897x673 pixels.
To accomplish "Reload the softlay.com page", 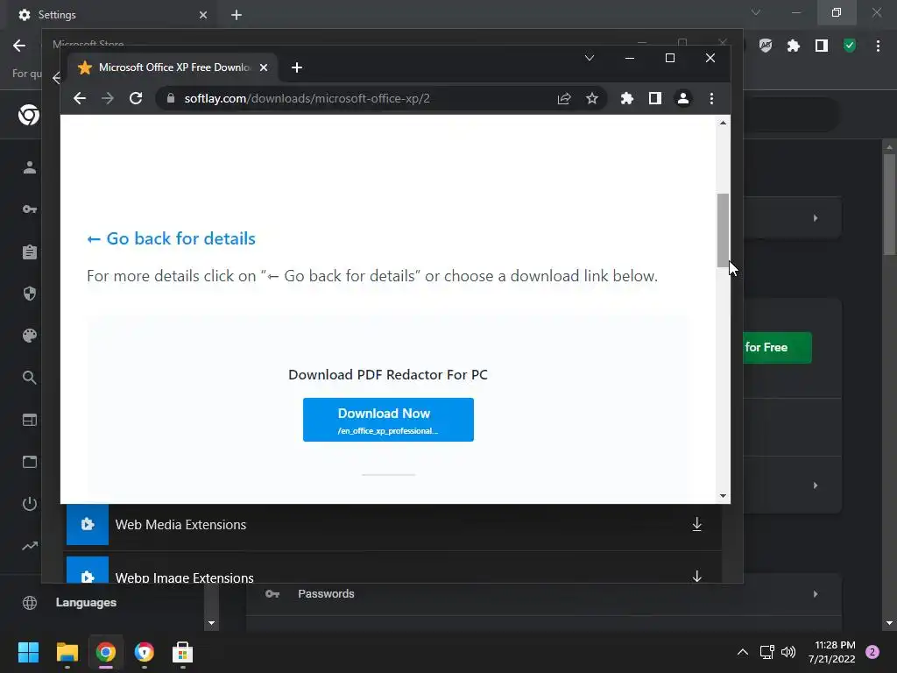I will point(136,98).
